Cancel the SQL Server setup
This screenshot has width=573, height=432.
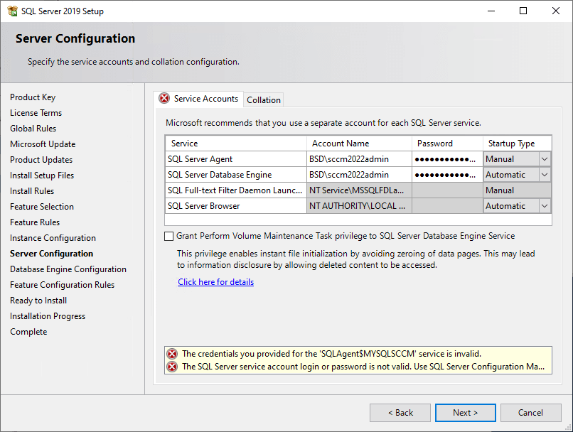pos(530,413)
